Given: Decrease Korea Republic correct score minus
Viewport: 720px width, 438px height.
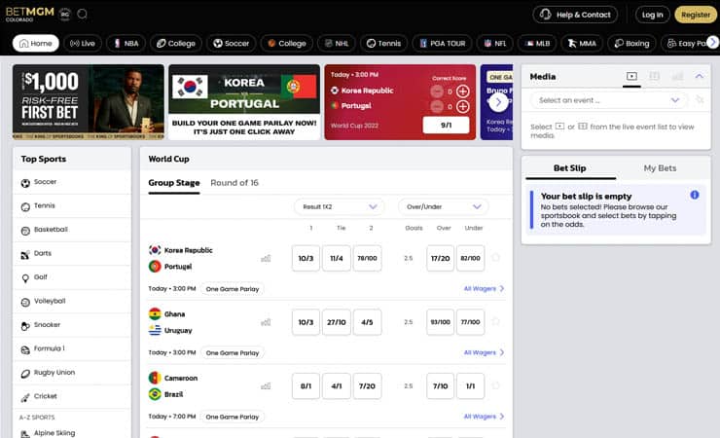Looking at the screenshot, I should [x=437, y=91].
